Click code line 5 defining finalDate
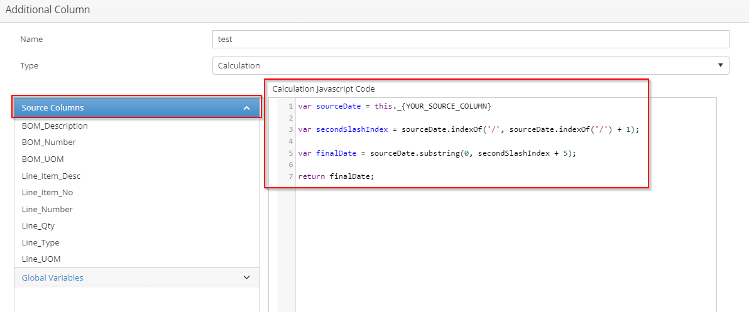 click(437, 153)
